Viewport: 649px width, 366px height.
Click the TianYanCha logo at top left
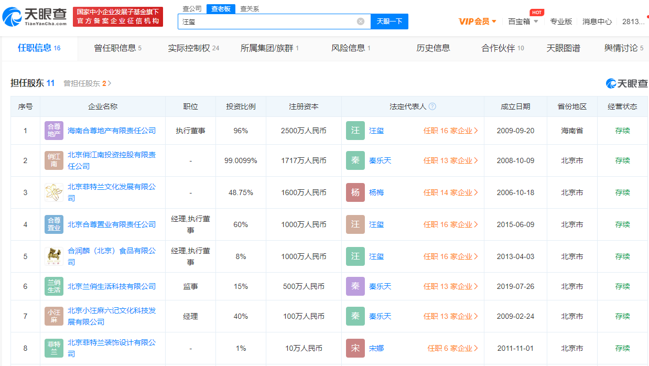35,16
